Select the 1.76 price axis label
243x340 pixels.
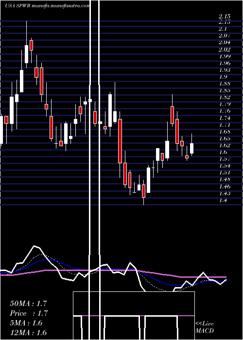(x=225, y=111)
